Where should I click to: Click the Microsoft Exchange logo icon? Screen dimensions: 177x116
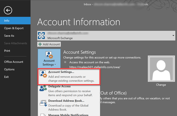tap(41, 36)
